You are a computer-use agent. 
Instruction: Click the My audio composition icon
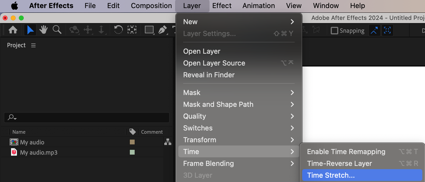[14, 142]
